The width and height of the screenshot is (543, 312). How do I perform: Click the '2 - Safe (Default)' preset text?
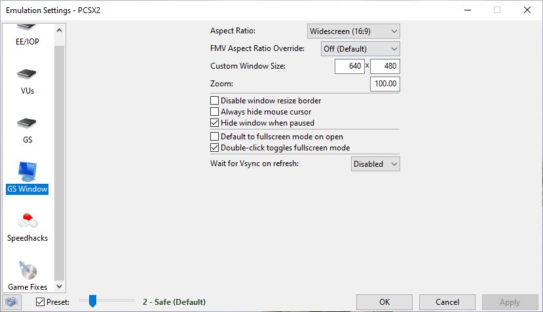coord(174,302)
